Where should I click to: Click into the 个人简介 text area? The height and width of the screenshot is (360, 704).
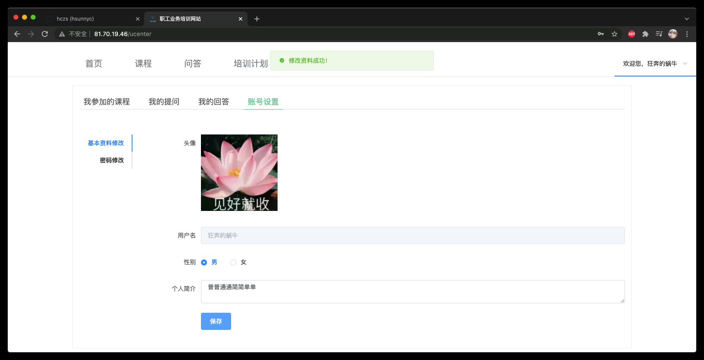point(412,292)
